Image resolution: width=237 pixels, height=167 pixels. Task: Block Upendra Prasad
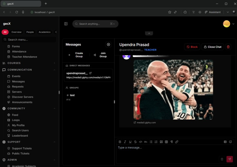pos(192,47)
